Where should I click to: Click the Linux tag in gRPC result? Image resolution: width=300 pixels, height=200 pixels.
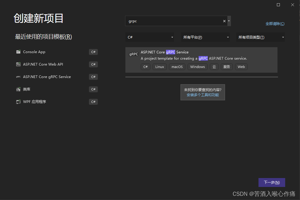tap(159, 67)
